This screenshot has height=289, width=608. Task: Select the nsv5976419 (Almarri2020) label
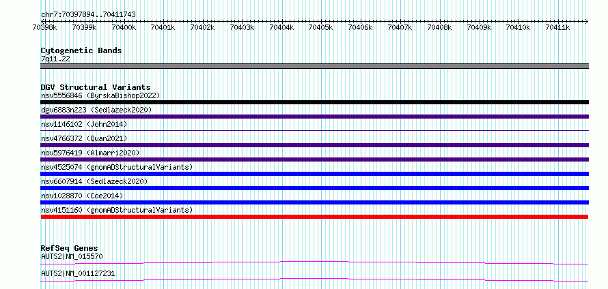[90, 153]
